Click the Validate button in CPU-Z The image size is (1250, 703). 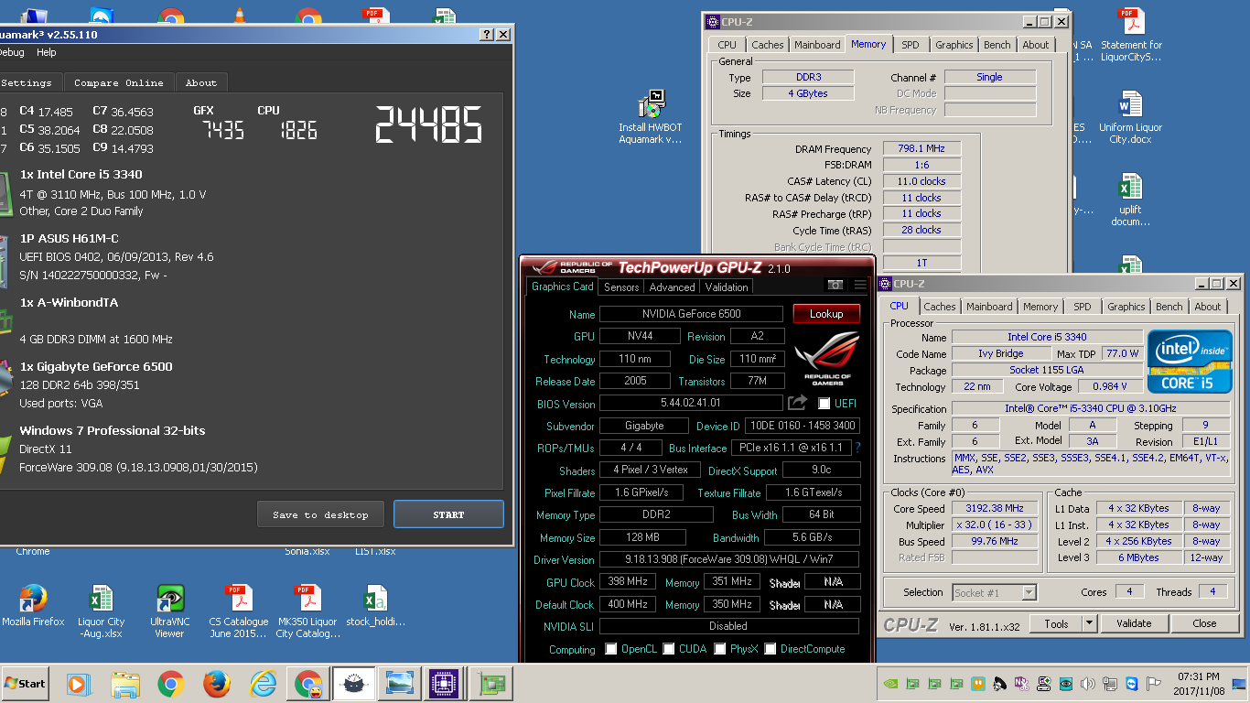(1134, 623)
